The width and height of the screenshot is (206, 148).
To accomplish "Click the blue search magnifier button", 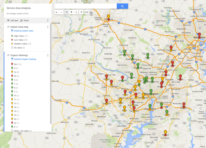I will 122,6.
